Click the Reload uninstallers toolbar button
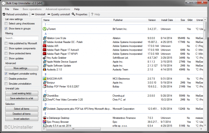 (15, 14)
